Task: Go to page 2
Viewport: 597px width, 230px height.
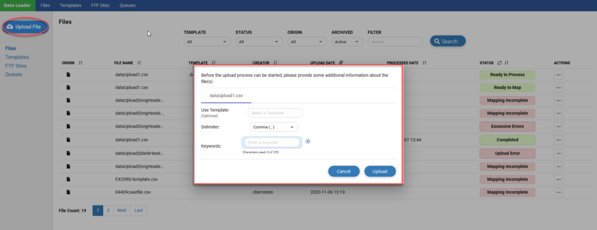Action: pyautogui.click(x=108, y=210)
